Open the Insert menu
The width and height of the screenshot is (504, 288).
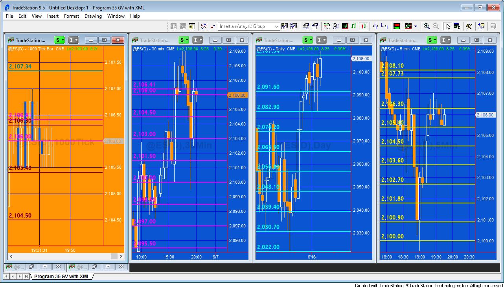pyautogui.click(x=53, y=16)
